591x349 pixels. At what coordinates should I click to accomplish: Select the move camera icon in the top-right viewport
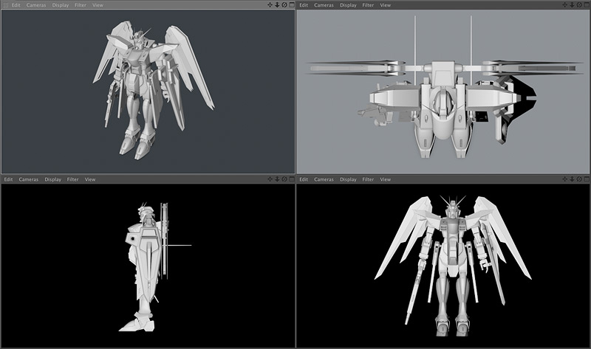tap(564, 5)
